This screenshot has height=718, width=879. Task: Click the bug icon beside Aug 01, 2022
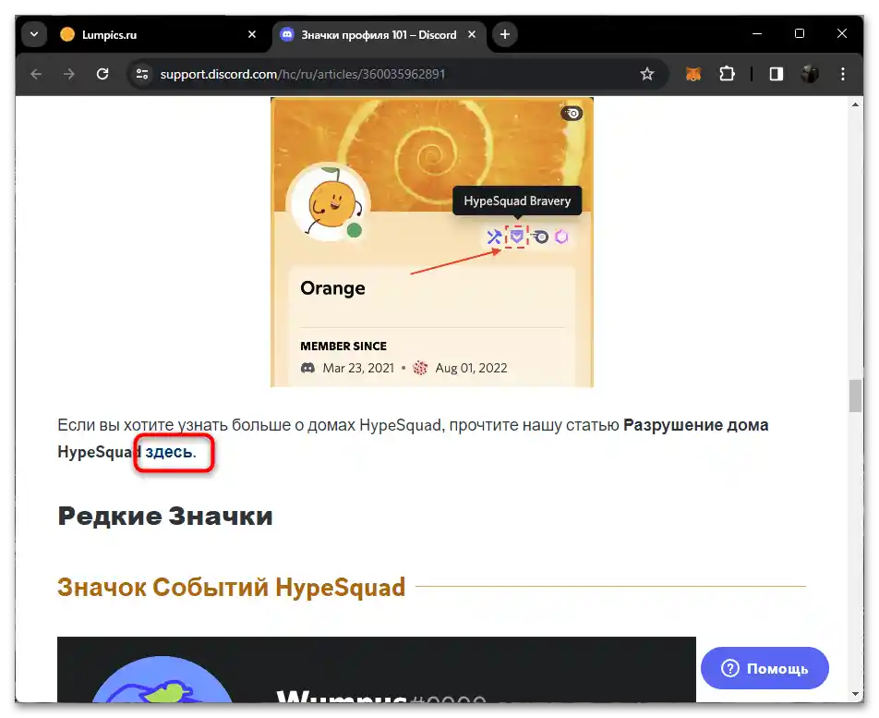[420, 367]
